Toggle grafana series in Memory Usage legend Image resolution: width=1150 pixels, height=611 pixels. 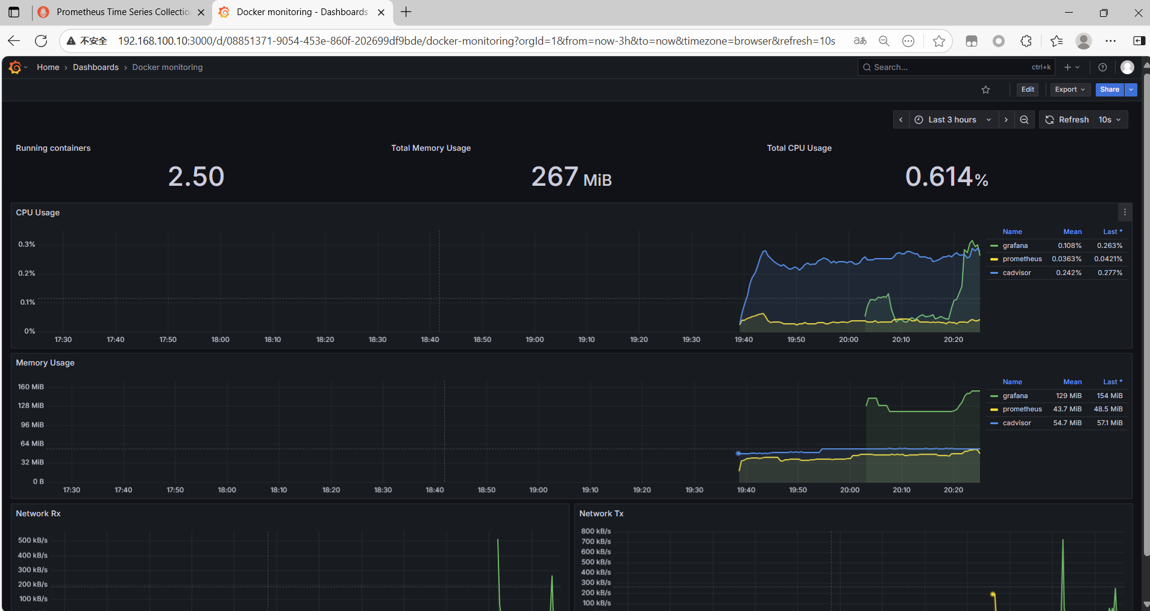1015,396
